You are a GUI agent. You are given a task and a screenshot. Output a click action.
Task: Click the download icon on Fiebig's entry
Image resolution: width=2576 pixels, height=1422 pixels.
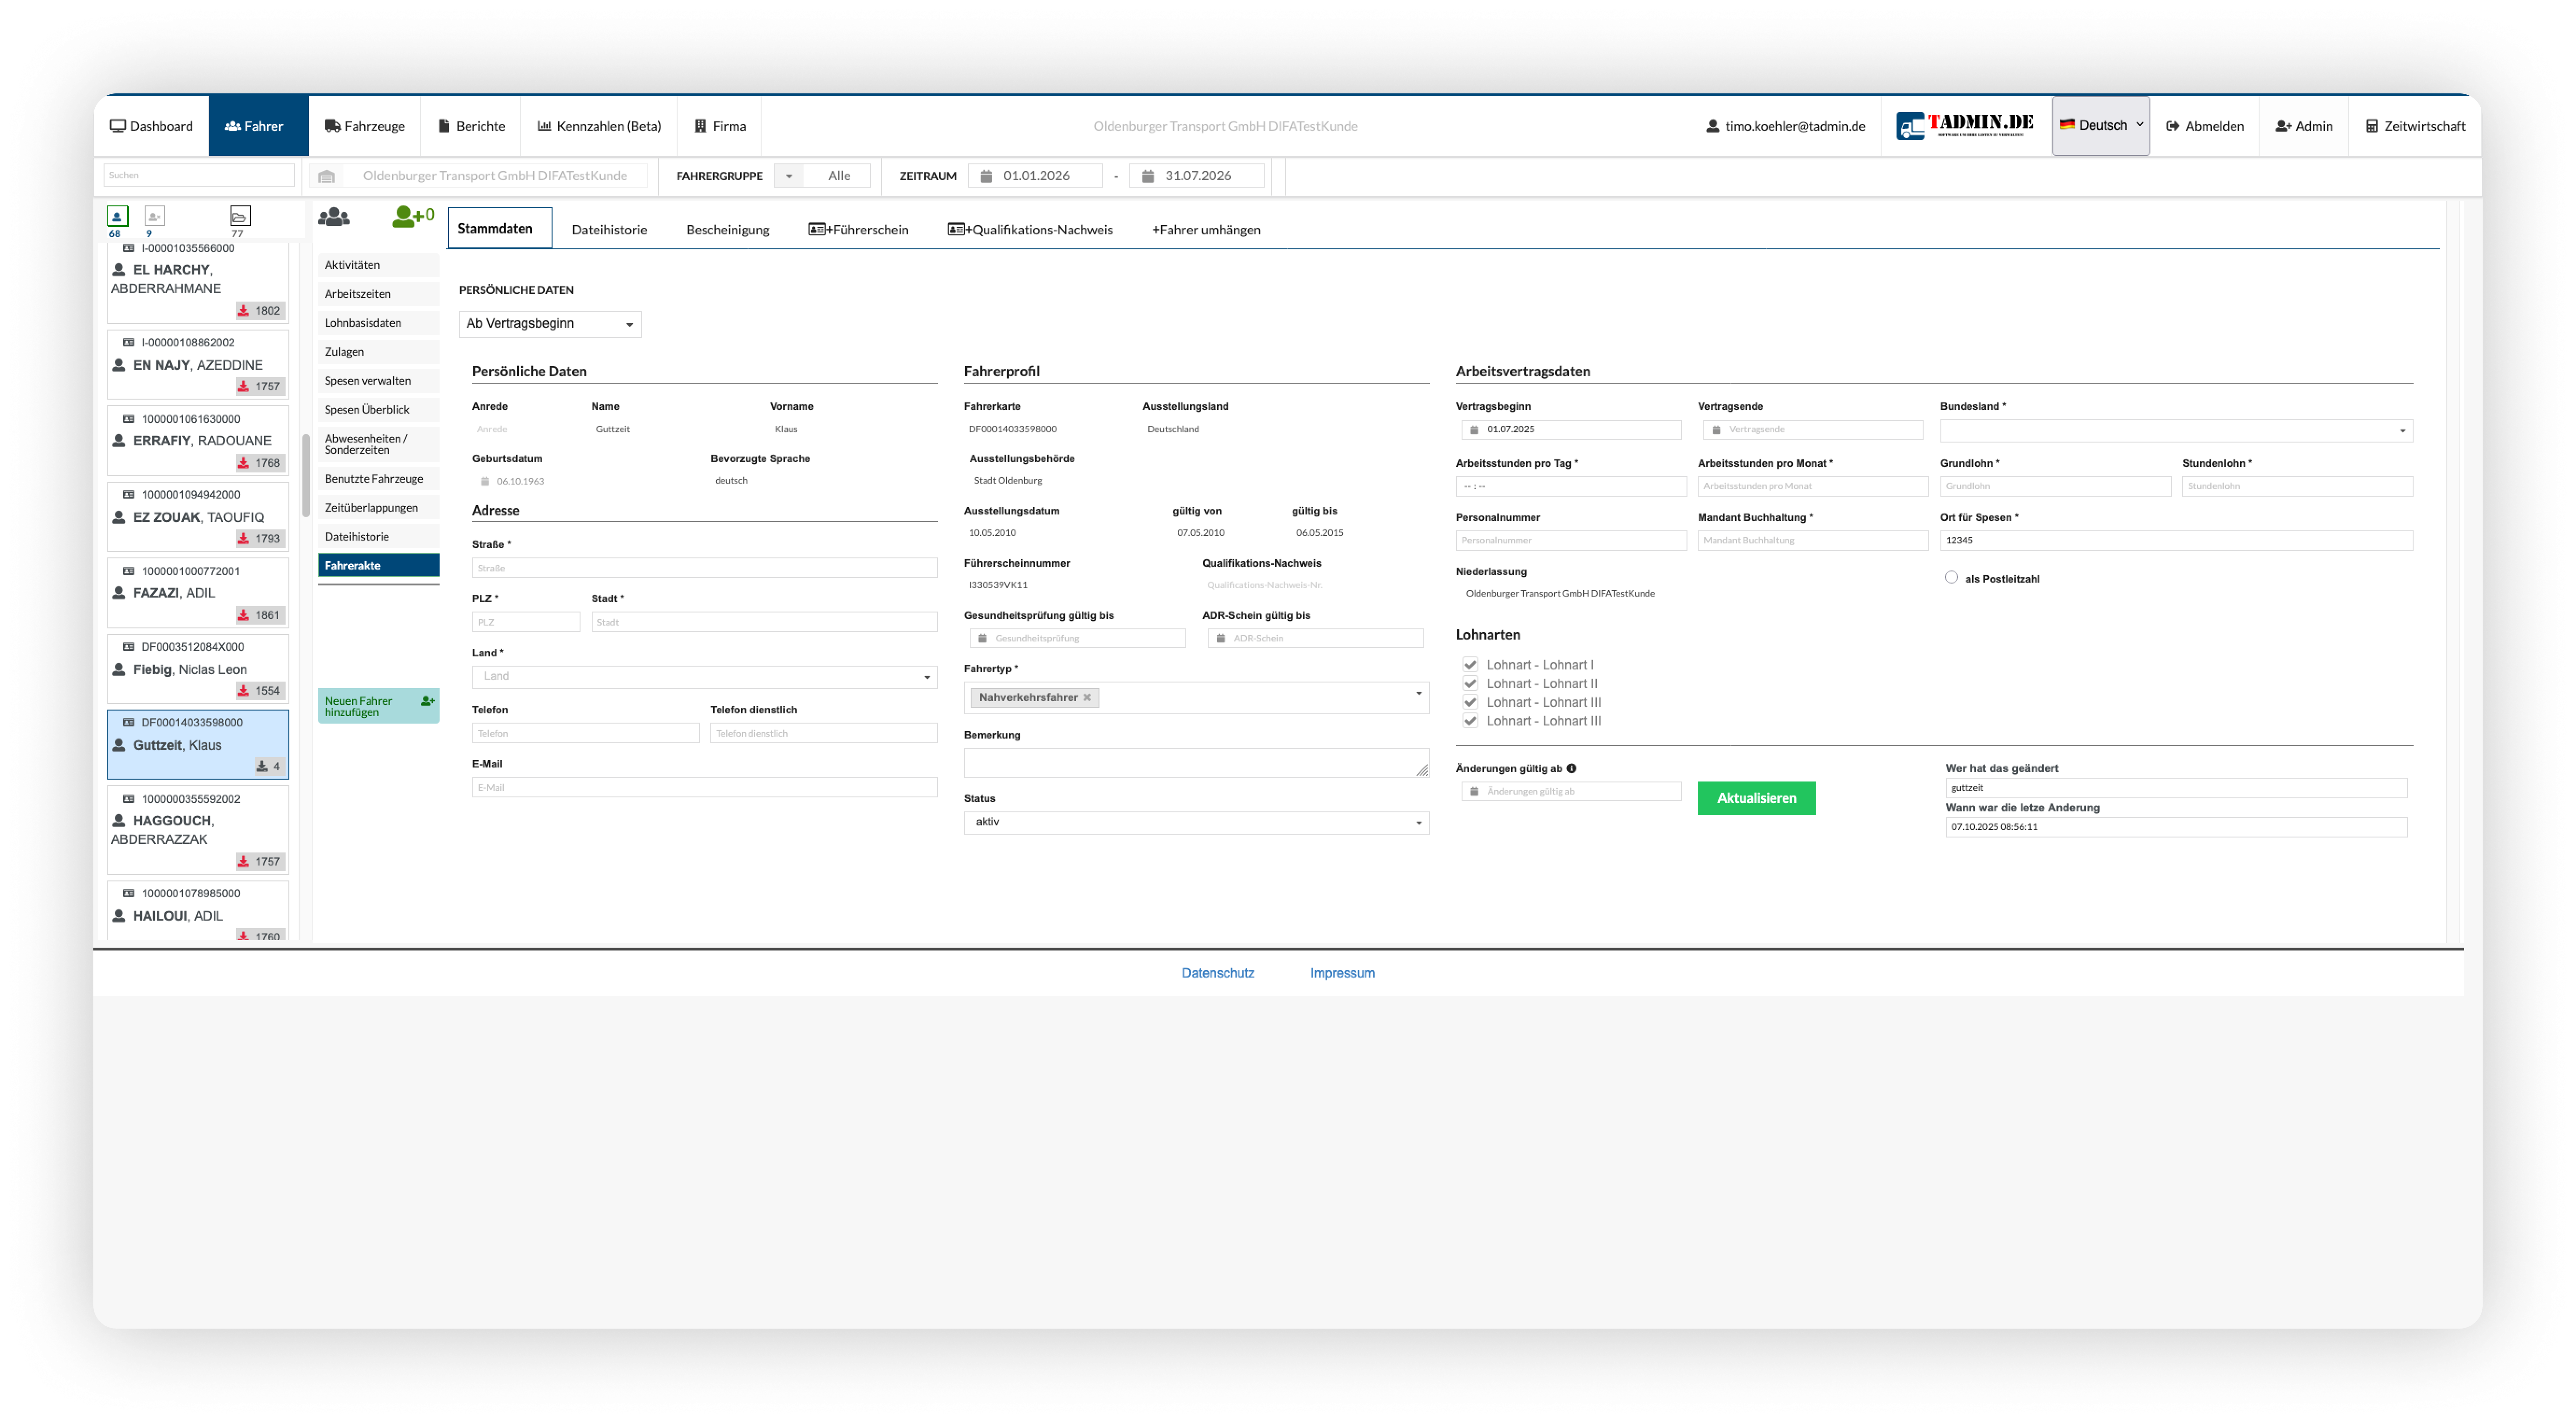pos(243,690)
